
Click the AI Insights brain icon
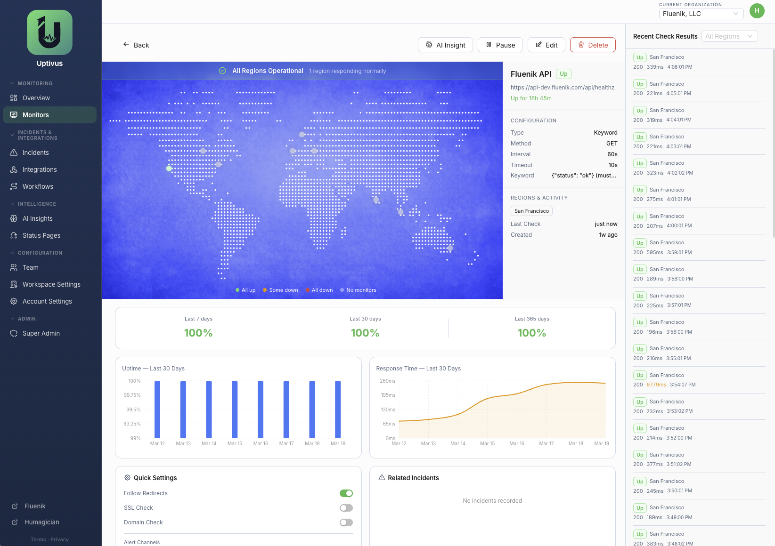[14, 218]
